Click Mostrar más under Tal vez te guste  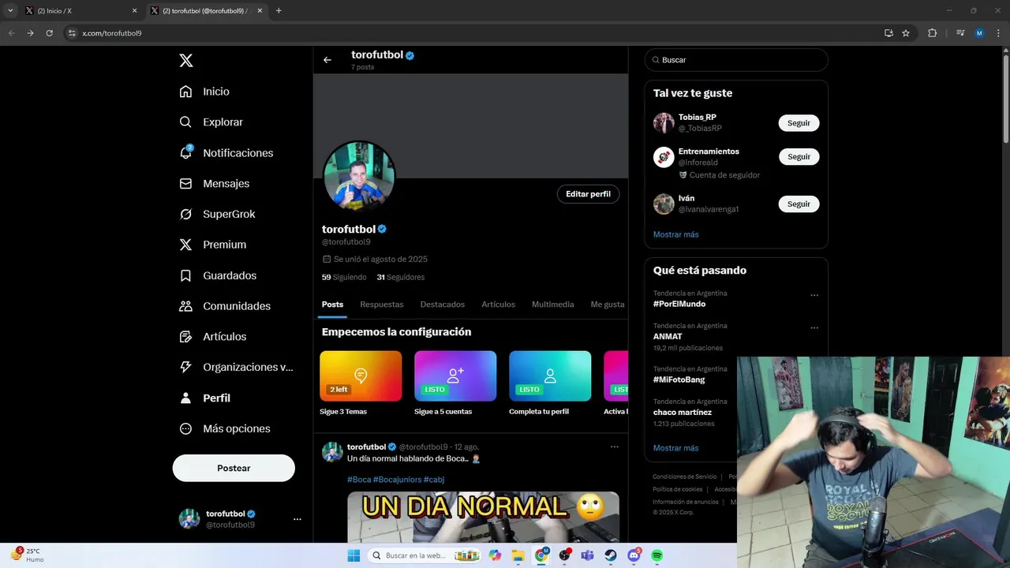coord(676,234)
